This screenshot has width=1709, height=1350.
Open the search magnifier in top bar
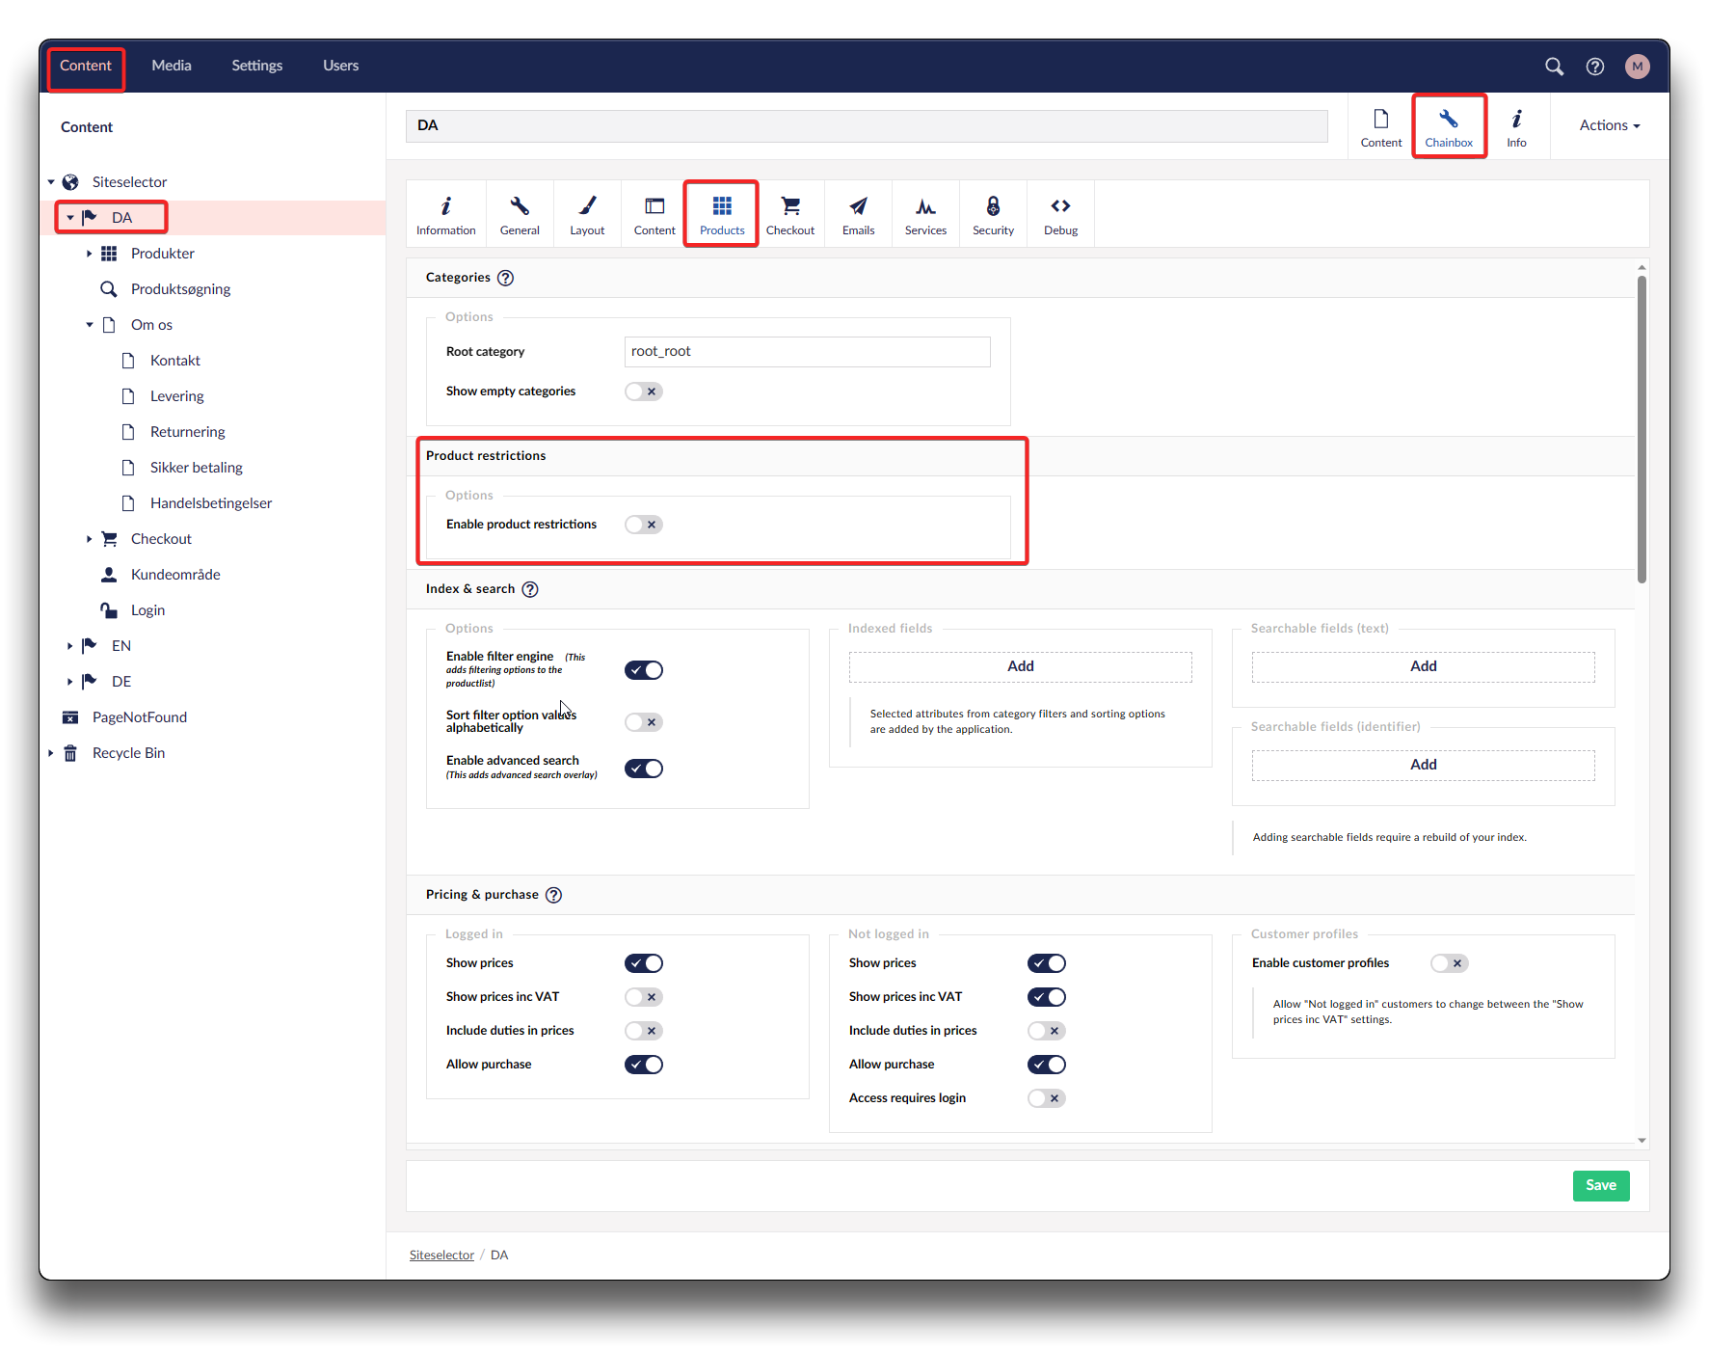point(1554,67)
